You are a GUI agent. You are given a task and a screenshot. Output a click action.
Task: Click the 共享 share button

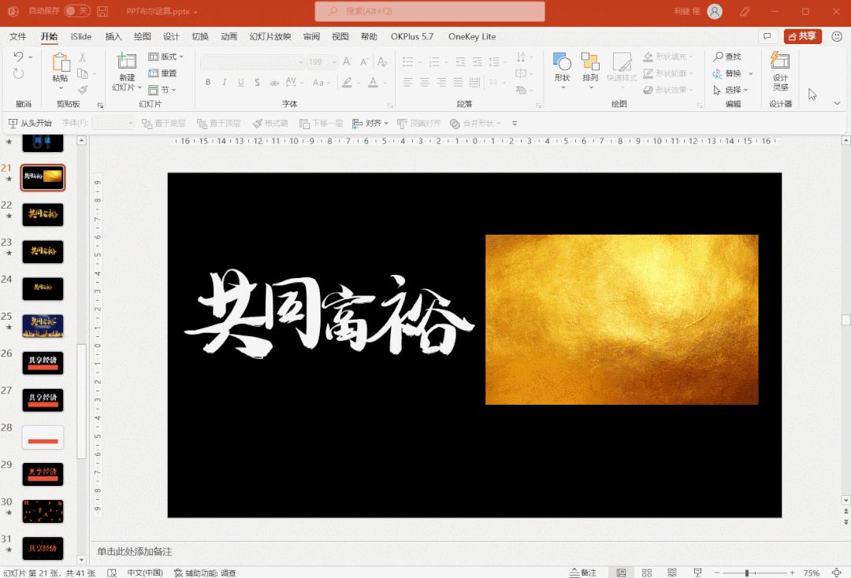(802, 36)
